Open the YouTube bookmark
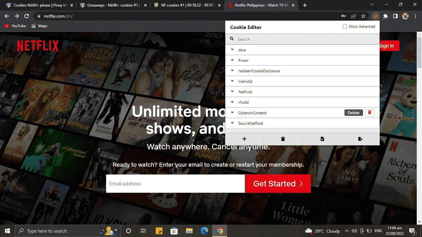This screenshot has height=237, width=422. point(15,26)
